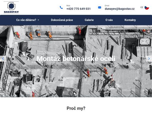Click the 'Montáž betonářské oceli' slide title

(76, 59)
